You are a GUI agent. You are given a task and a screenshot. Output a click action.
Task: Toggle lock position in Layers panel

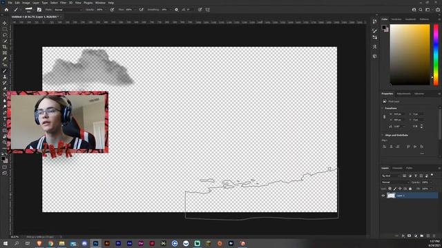tap(400, 189)
